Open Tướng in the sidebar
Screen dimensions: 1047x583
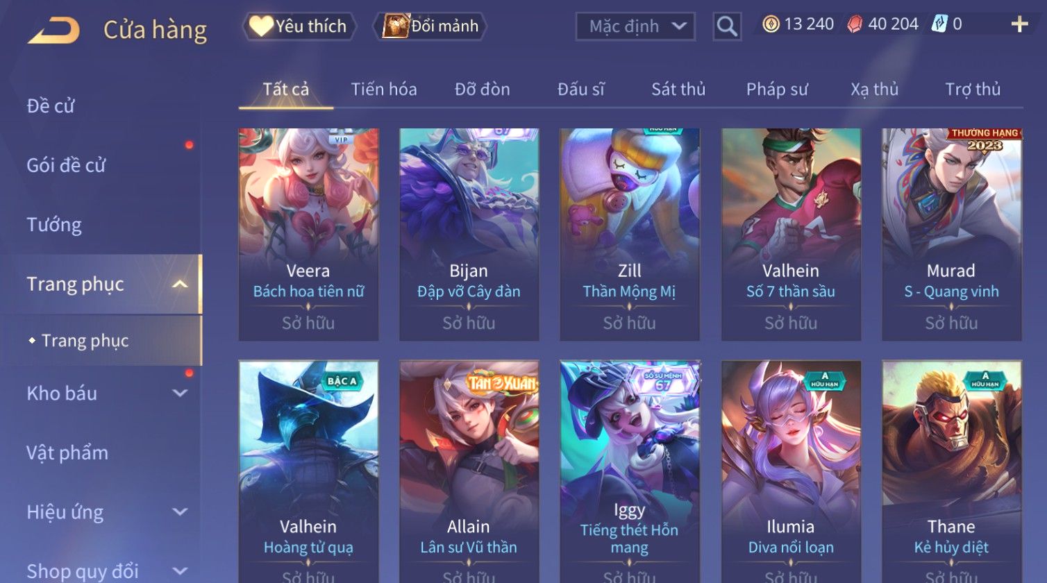pyautogui.click(x=54, y=225)
